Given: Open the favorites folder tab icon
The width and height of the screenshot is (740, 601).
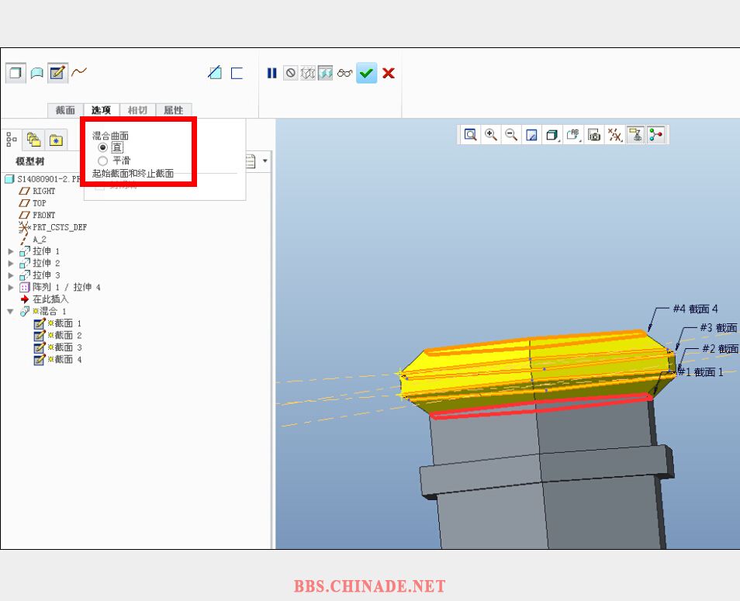Looking at the screenshot, I should [56, 140].
